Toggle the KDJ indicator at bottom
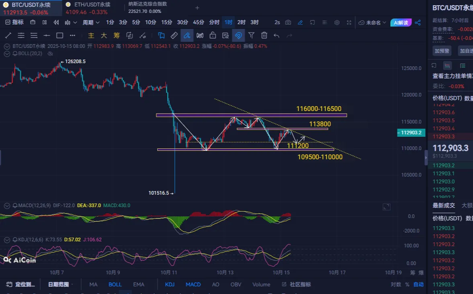473x294 pixels. 170,284
